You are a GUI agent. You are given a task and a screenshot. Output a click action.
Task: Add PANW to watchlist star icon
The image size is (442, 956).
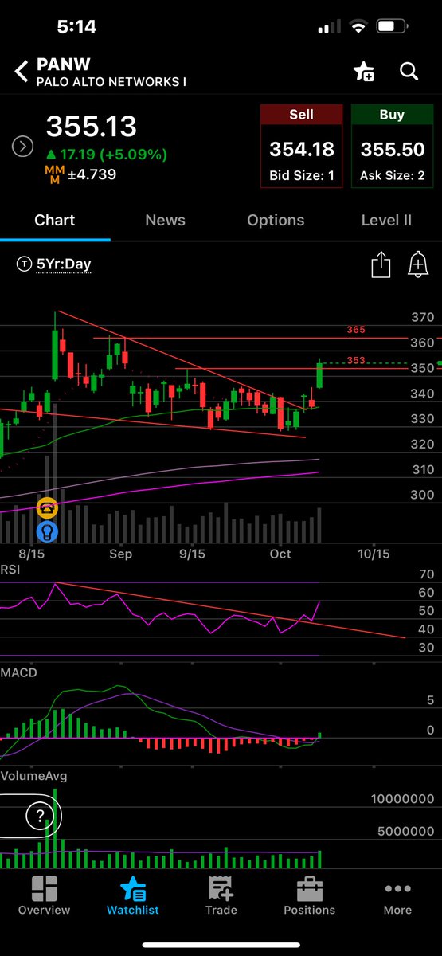(364, 72)
